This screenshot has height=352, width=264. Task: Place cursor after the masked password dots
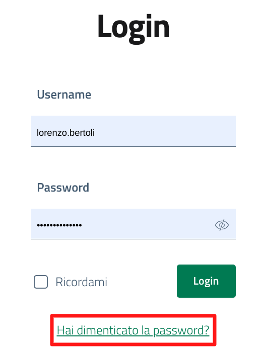point(82,225)
